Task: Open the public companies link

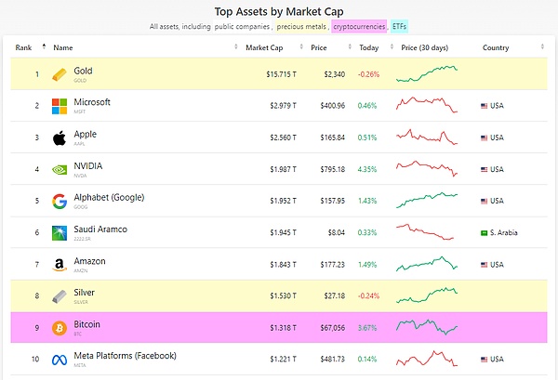Action: 243,27
